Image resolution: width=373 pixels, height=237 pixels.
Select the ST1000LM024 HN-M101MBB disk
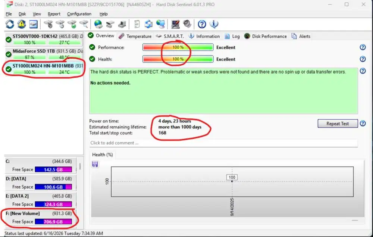pyautogui.click(x=44, y=69)
